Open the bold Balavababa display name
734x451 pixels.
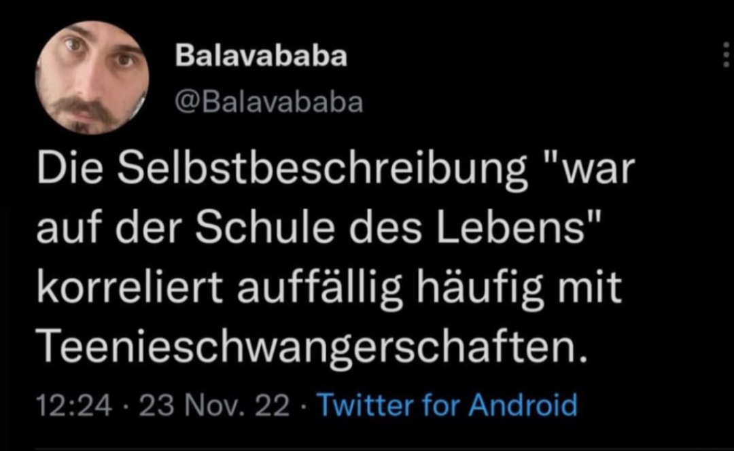(x=261, y=56)
